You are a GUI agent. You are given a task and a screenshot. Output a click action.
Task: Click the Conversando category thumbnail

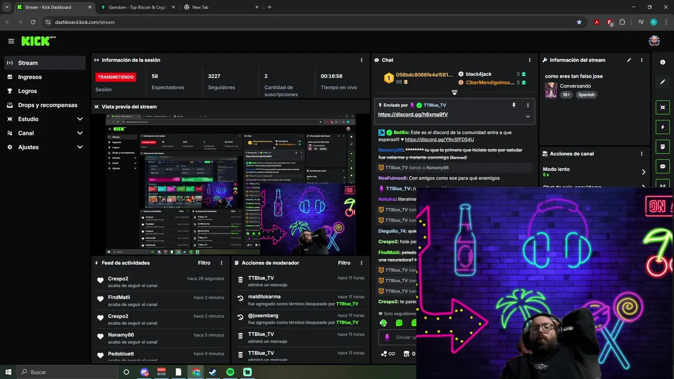[551, 90]
